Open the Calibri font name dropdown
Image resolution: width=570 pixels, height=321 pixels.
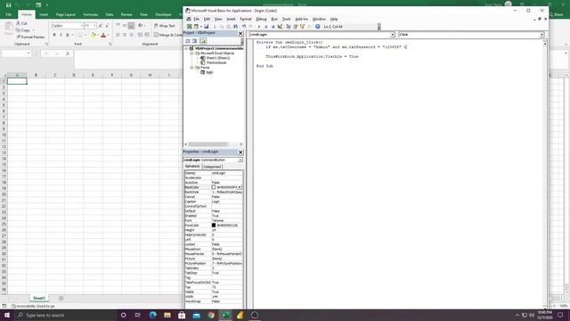point(81,26)
